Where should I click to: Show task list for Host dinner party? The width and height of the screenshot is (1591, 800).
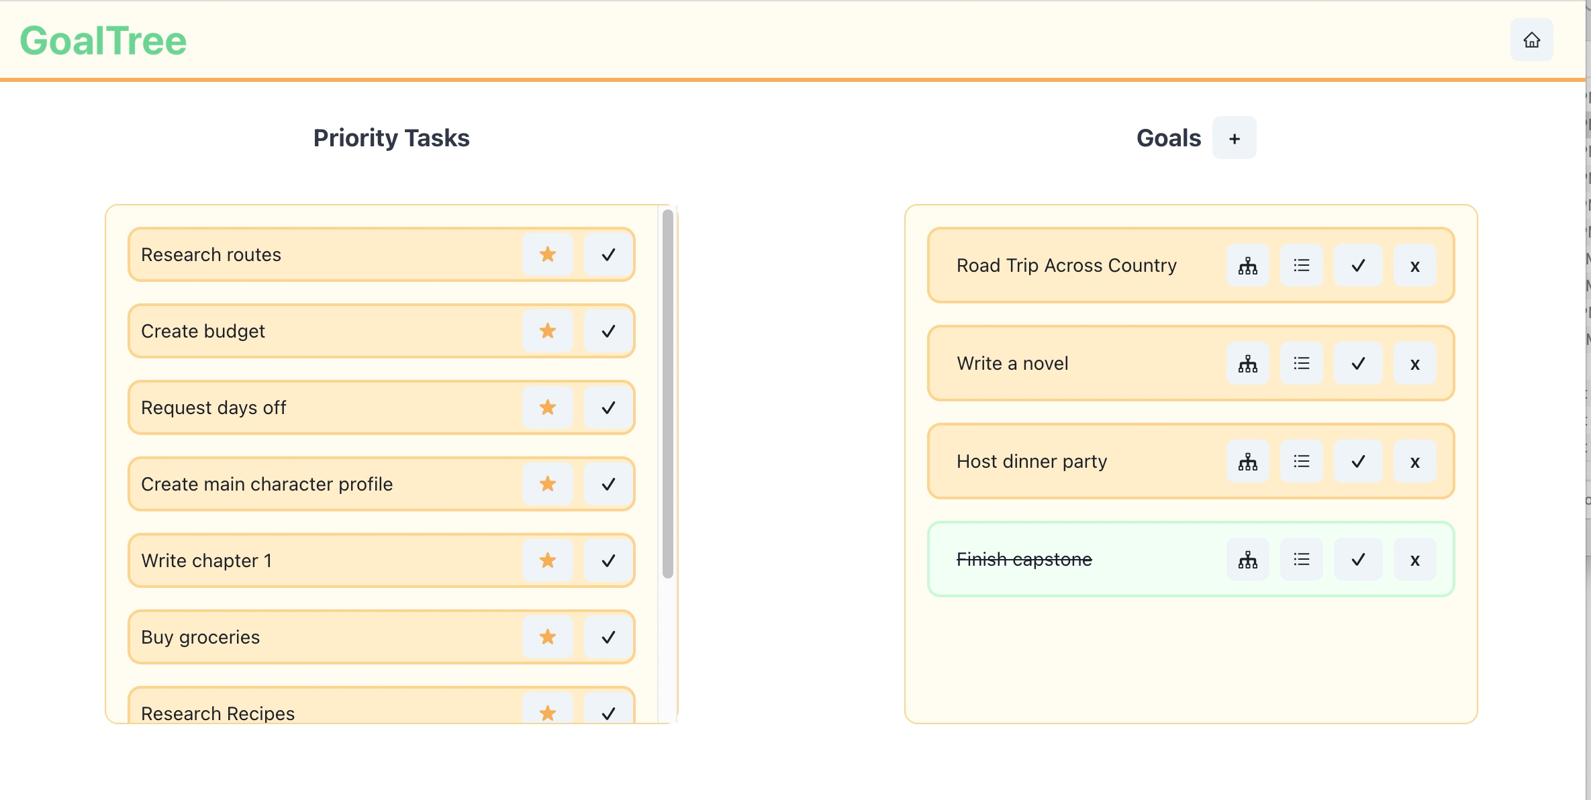tap(1301, 462)
